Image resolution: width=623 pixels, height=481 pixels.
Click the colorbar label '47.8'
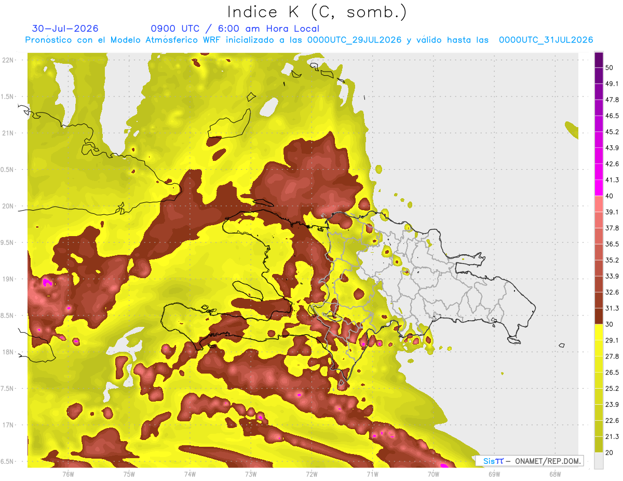pos(612,100)
